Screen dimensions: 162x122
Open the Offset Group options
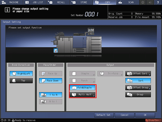pyautogui.click(x=138, y=88)
